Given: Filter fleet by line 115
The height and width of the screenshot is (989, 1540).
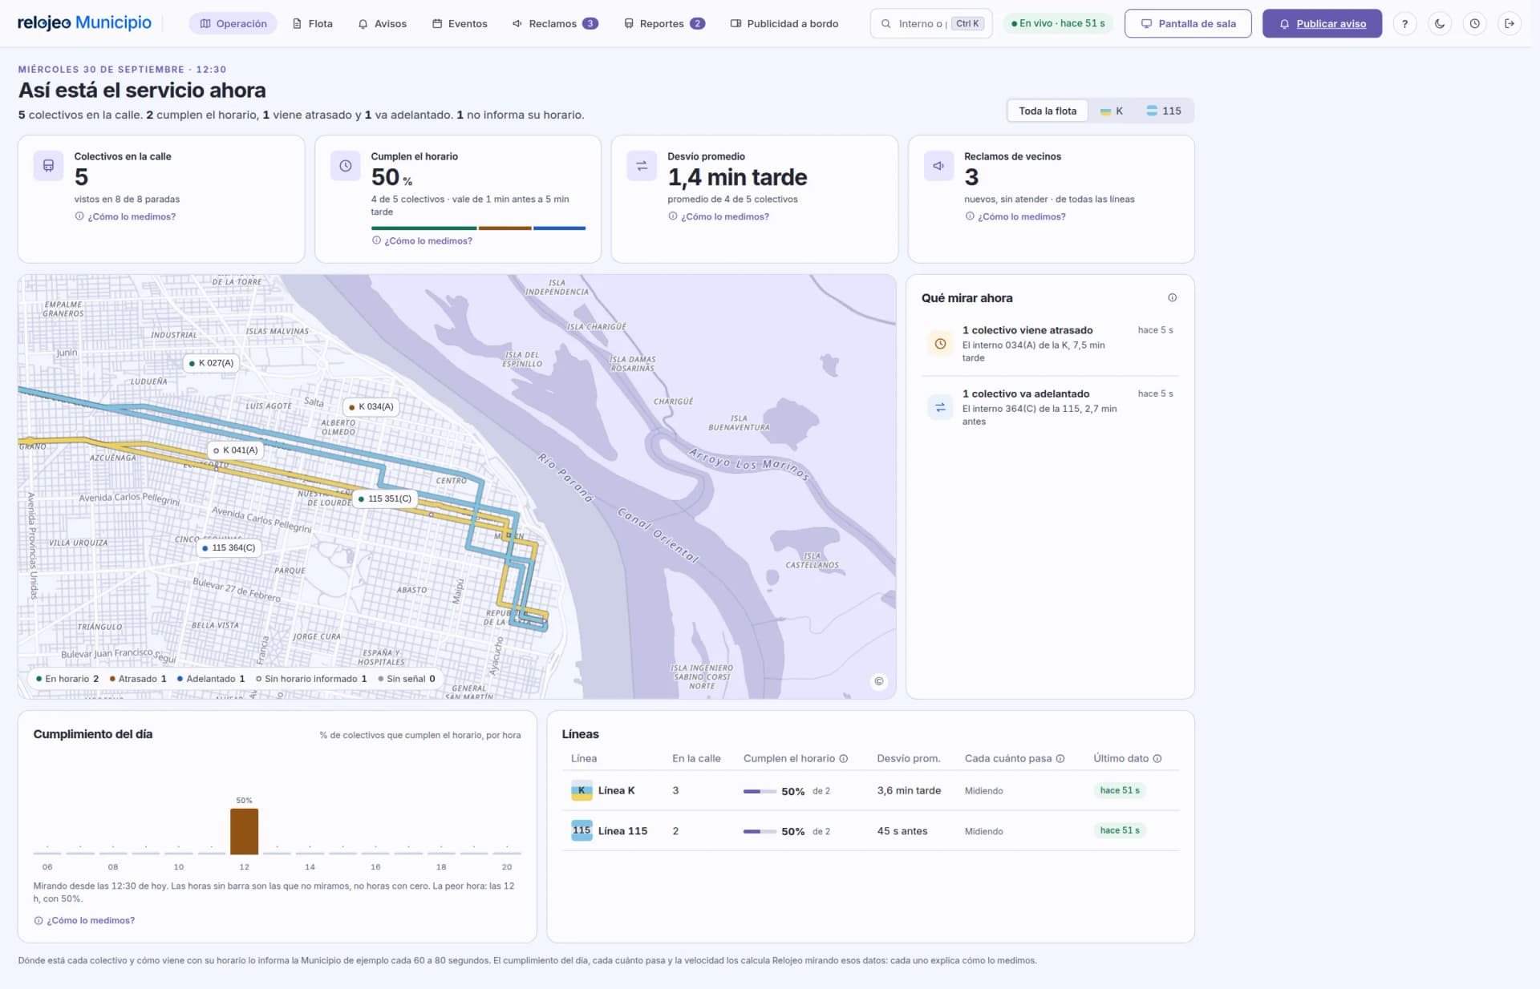Looking at the screenshot, I should coord(1164,111).
